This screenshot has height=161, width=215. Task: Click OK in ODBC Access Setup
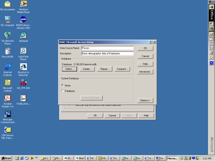[x=145, y=48]
